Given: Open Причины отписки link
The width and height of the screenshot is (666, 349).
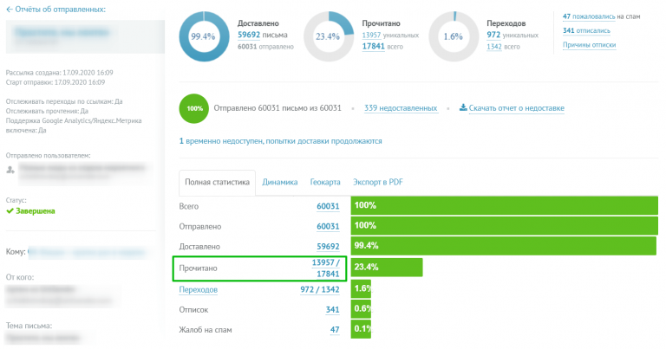Looking at the screenshot, I should (x=589, y=45).
